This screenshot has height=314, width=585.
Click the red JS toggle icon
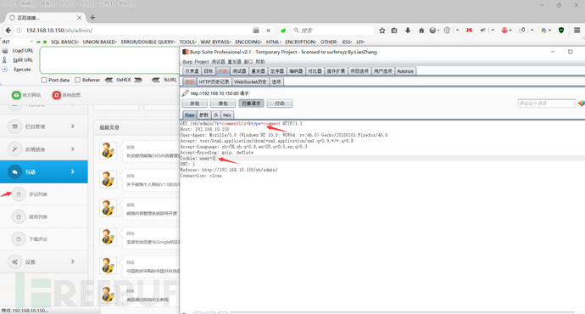[x=469, y=31]
